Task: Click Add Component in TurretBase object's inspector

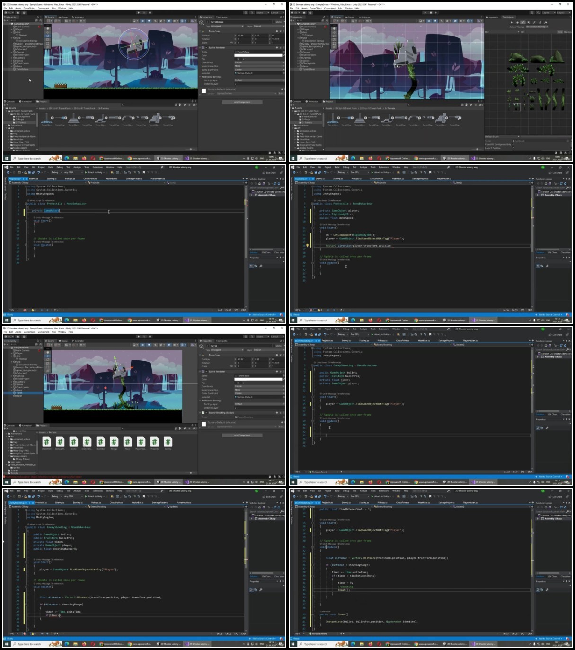Action: [x=242, y=102]
